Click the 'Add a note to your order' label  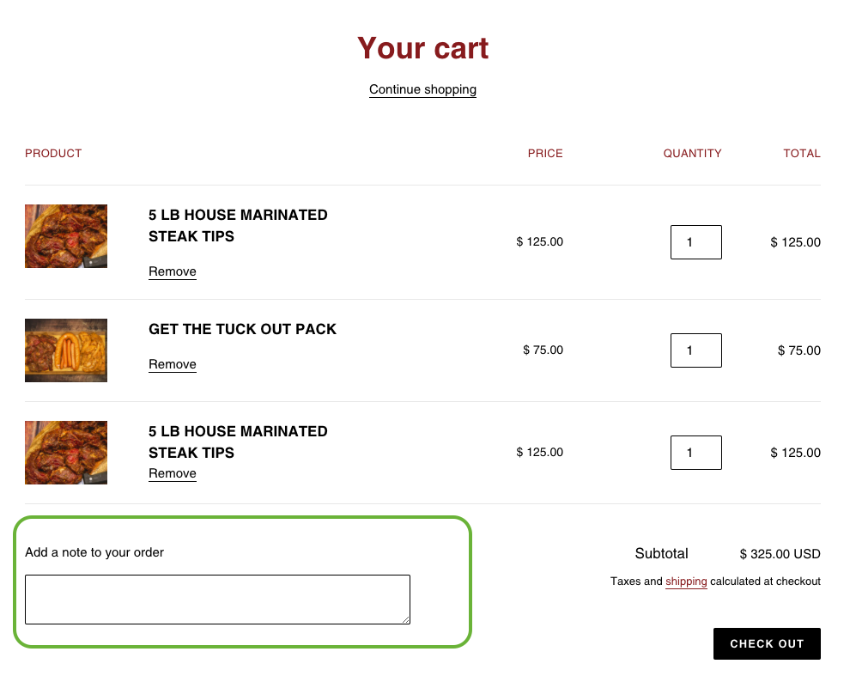click(x=94, y=552)
